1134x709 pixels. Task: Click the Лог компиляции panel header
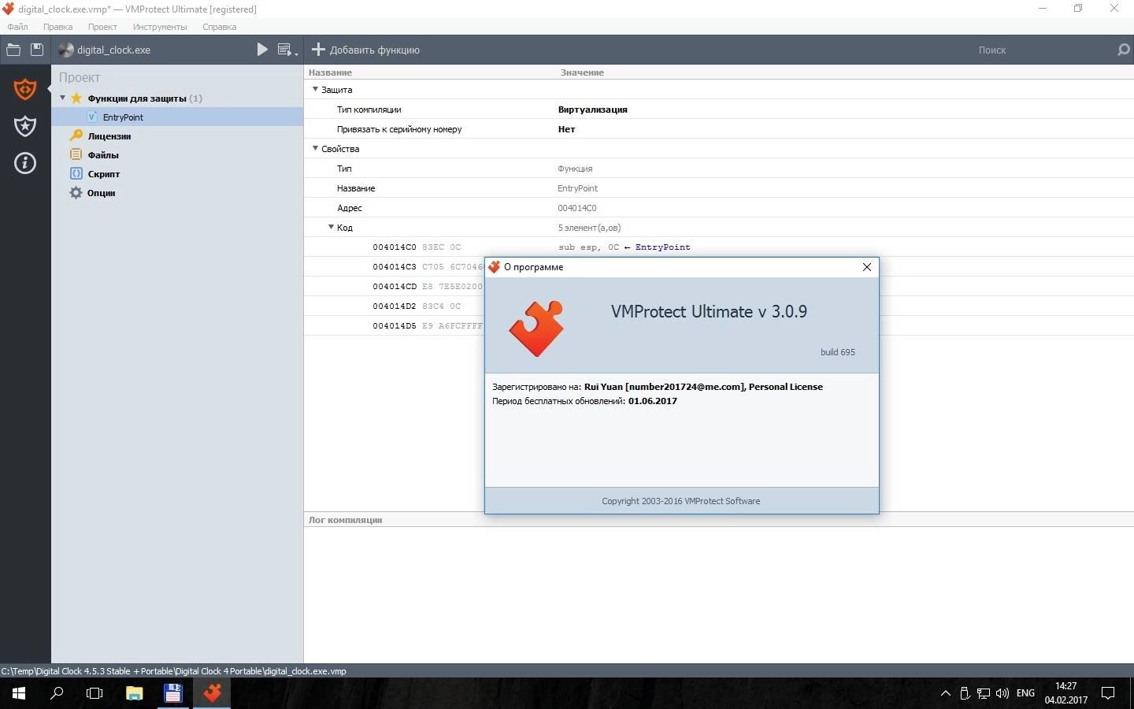[x=345, y=520]
